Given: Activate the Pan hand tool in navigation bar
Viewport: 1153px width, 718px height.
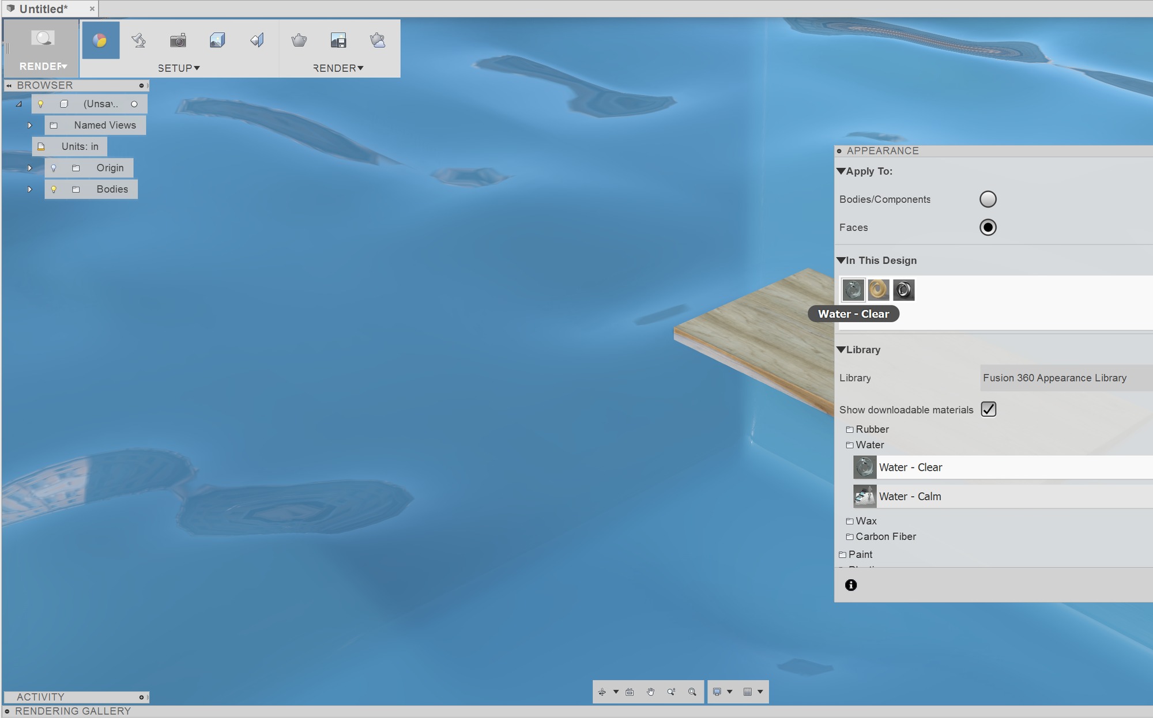Looking at the screenshot, I should point(651,691).
